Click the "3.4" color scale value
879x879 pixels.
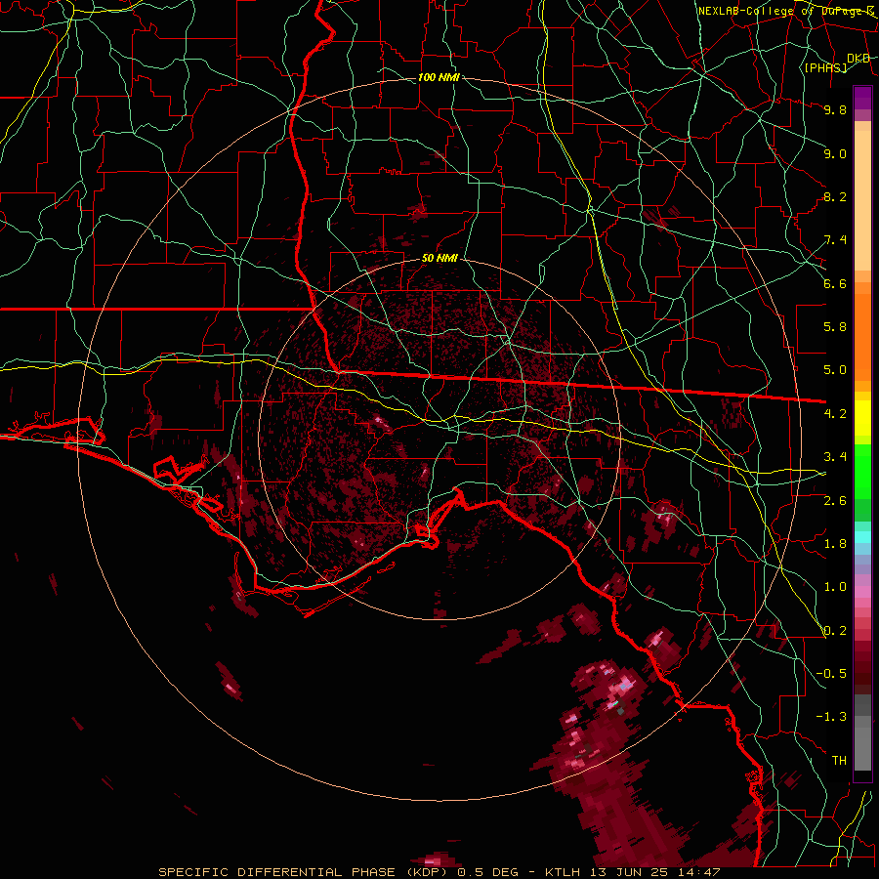[835, 457]
